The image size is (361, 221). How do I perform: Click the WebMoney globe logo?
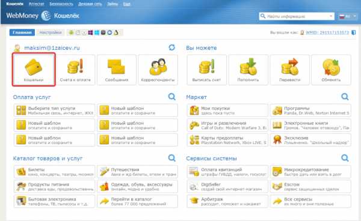point(46,16)
